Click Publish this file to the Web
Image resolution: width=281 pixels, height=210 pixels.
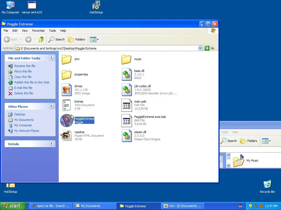(x=32, y=82)
